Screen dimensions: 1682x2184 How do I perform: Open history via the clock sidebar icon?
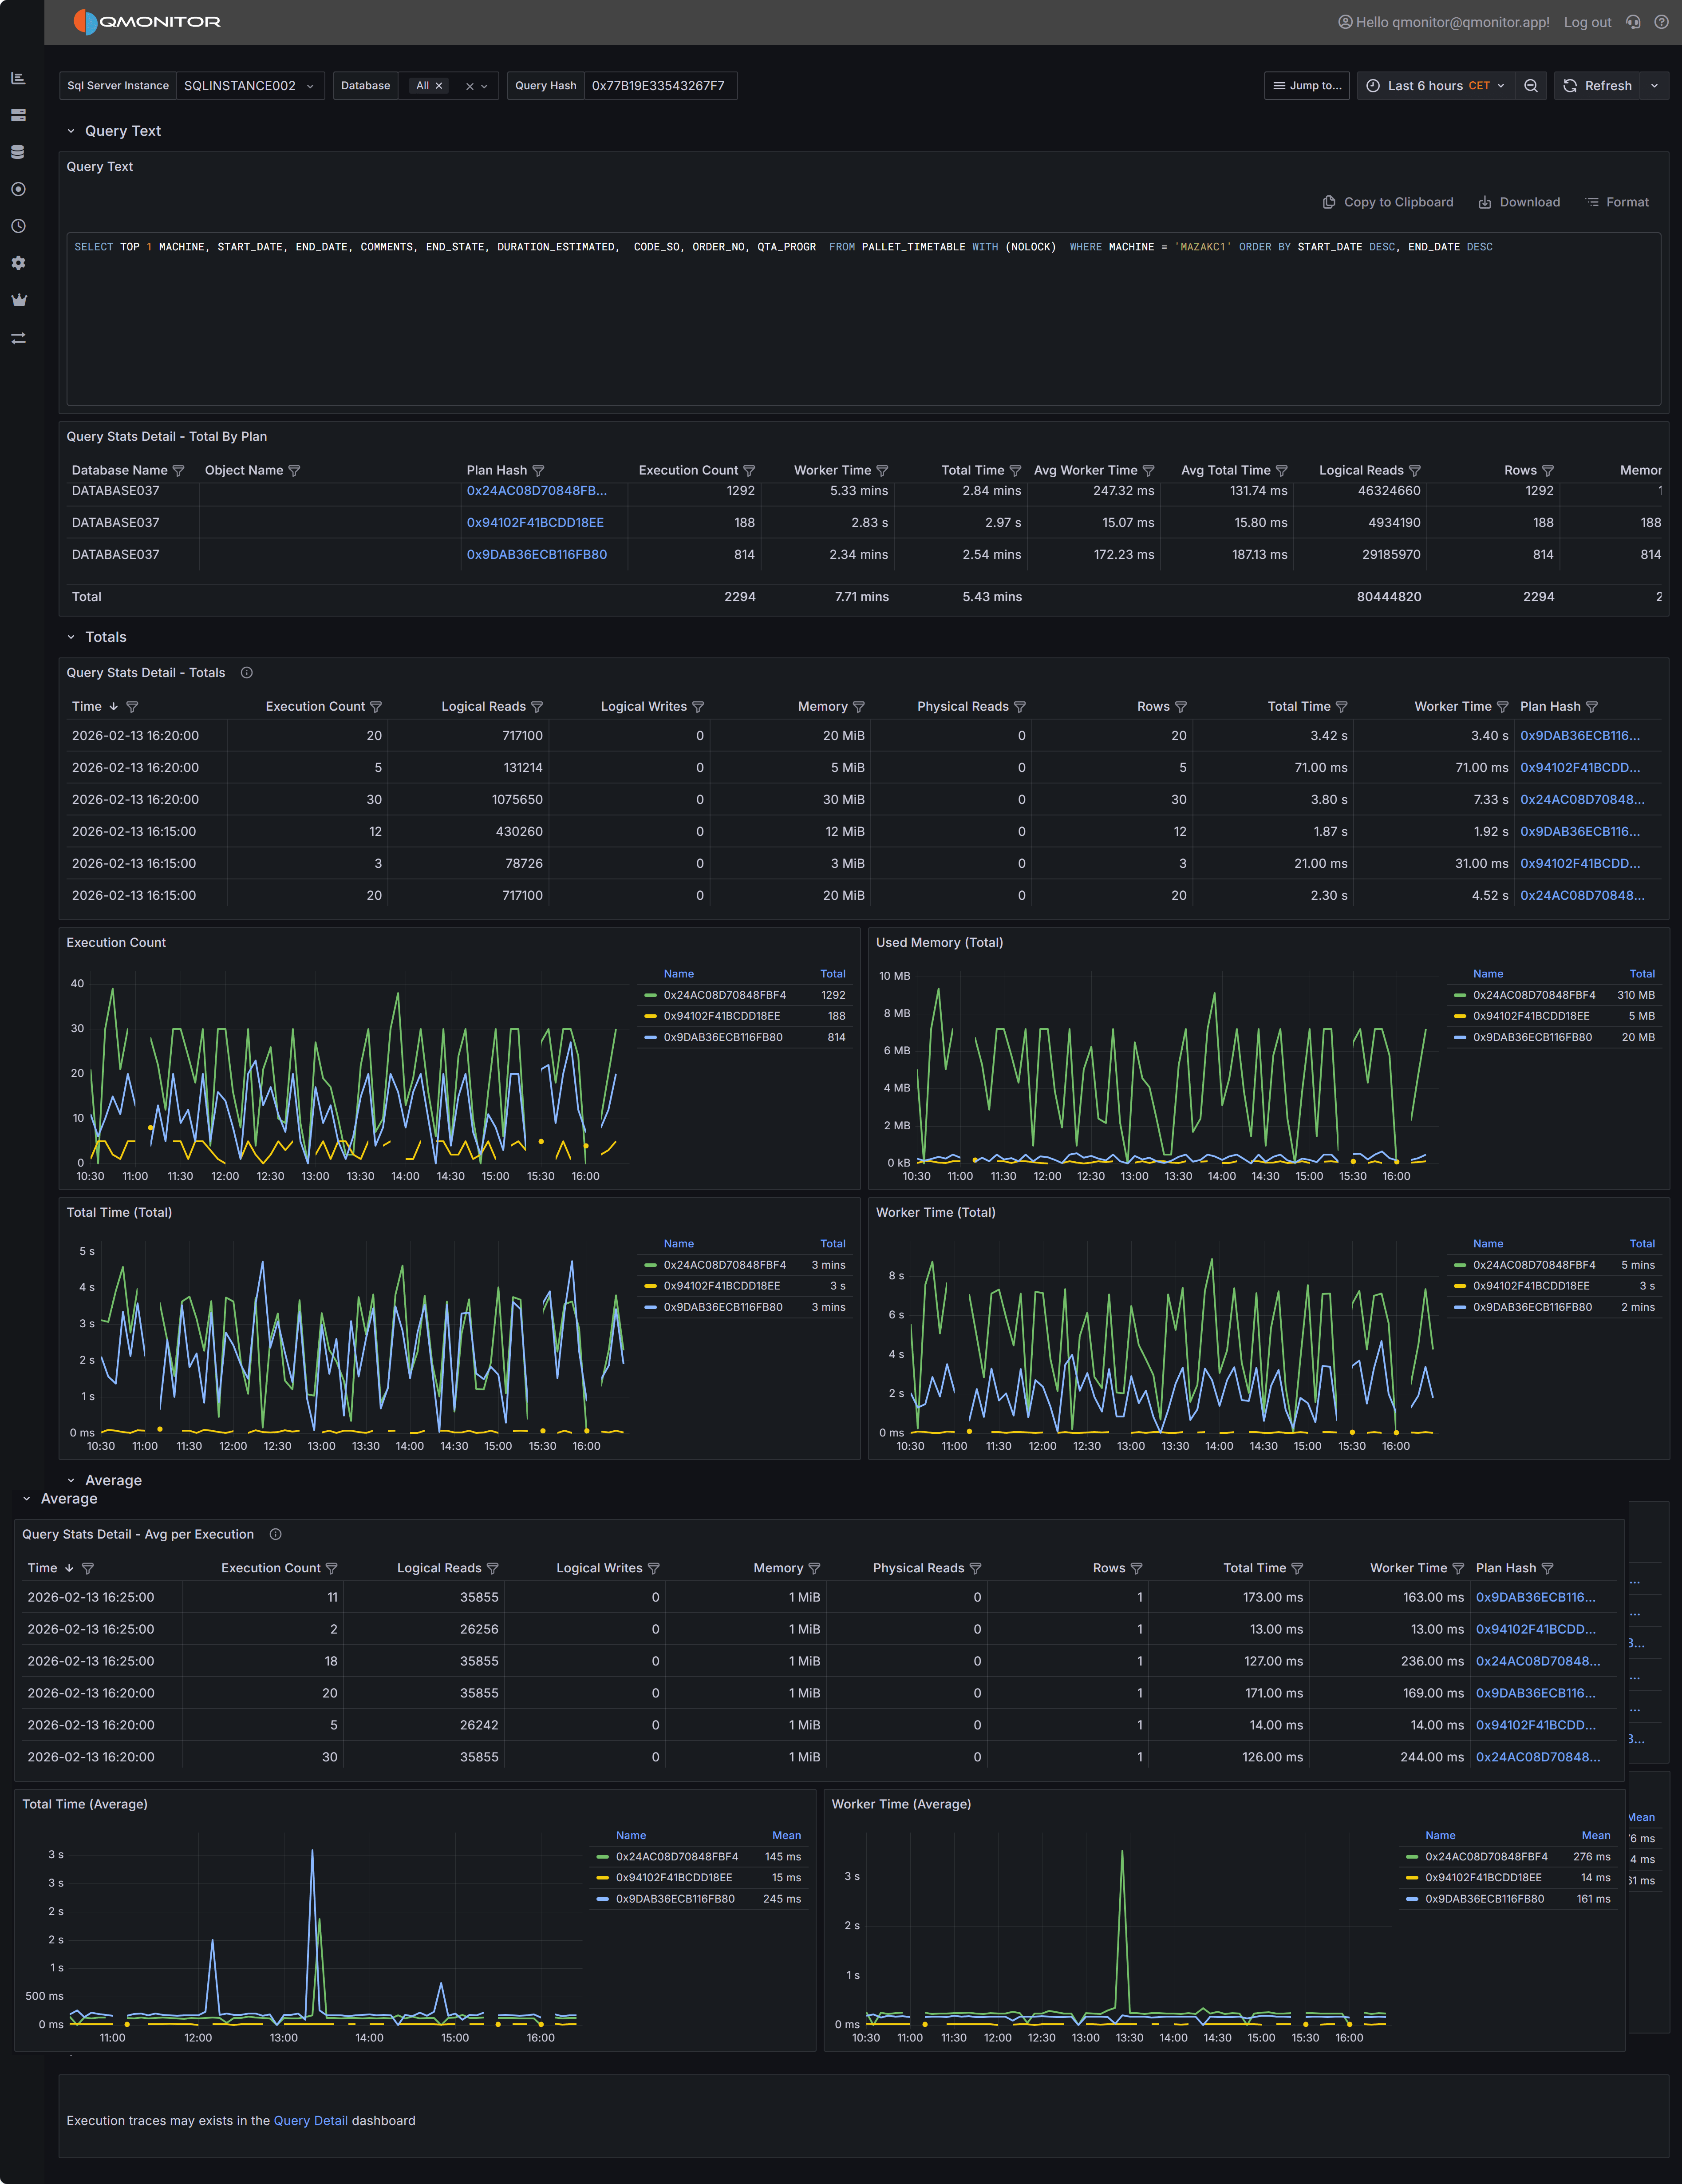(x=18, y=226)
